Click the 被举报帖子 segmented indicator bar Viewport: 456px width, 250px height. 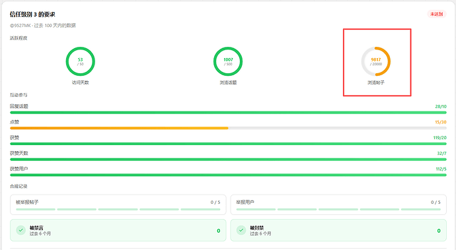pyautogui.click(x=118, y=209)
